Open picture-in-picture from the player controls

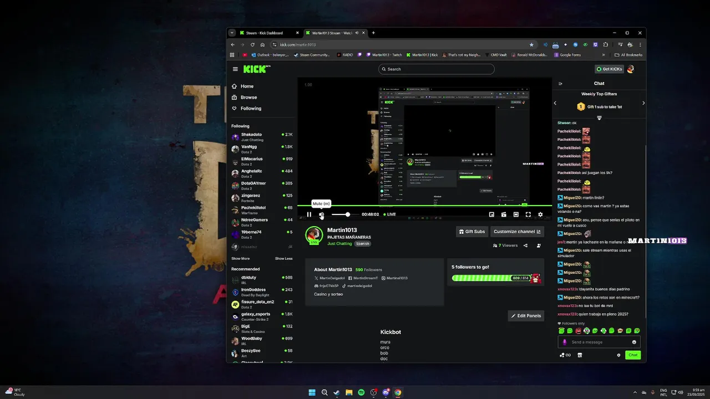tap(491, 214)
